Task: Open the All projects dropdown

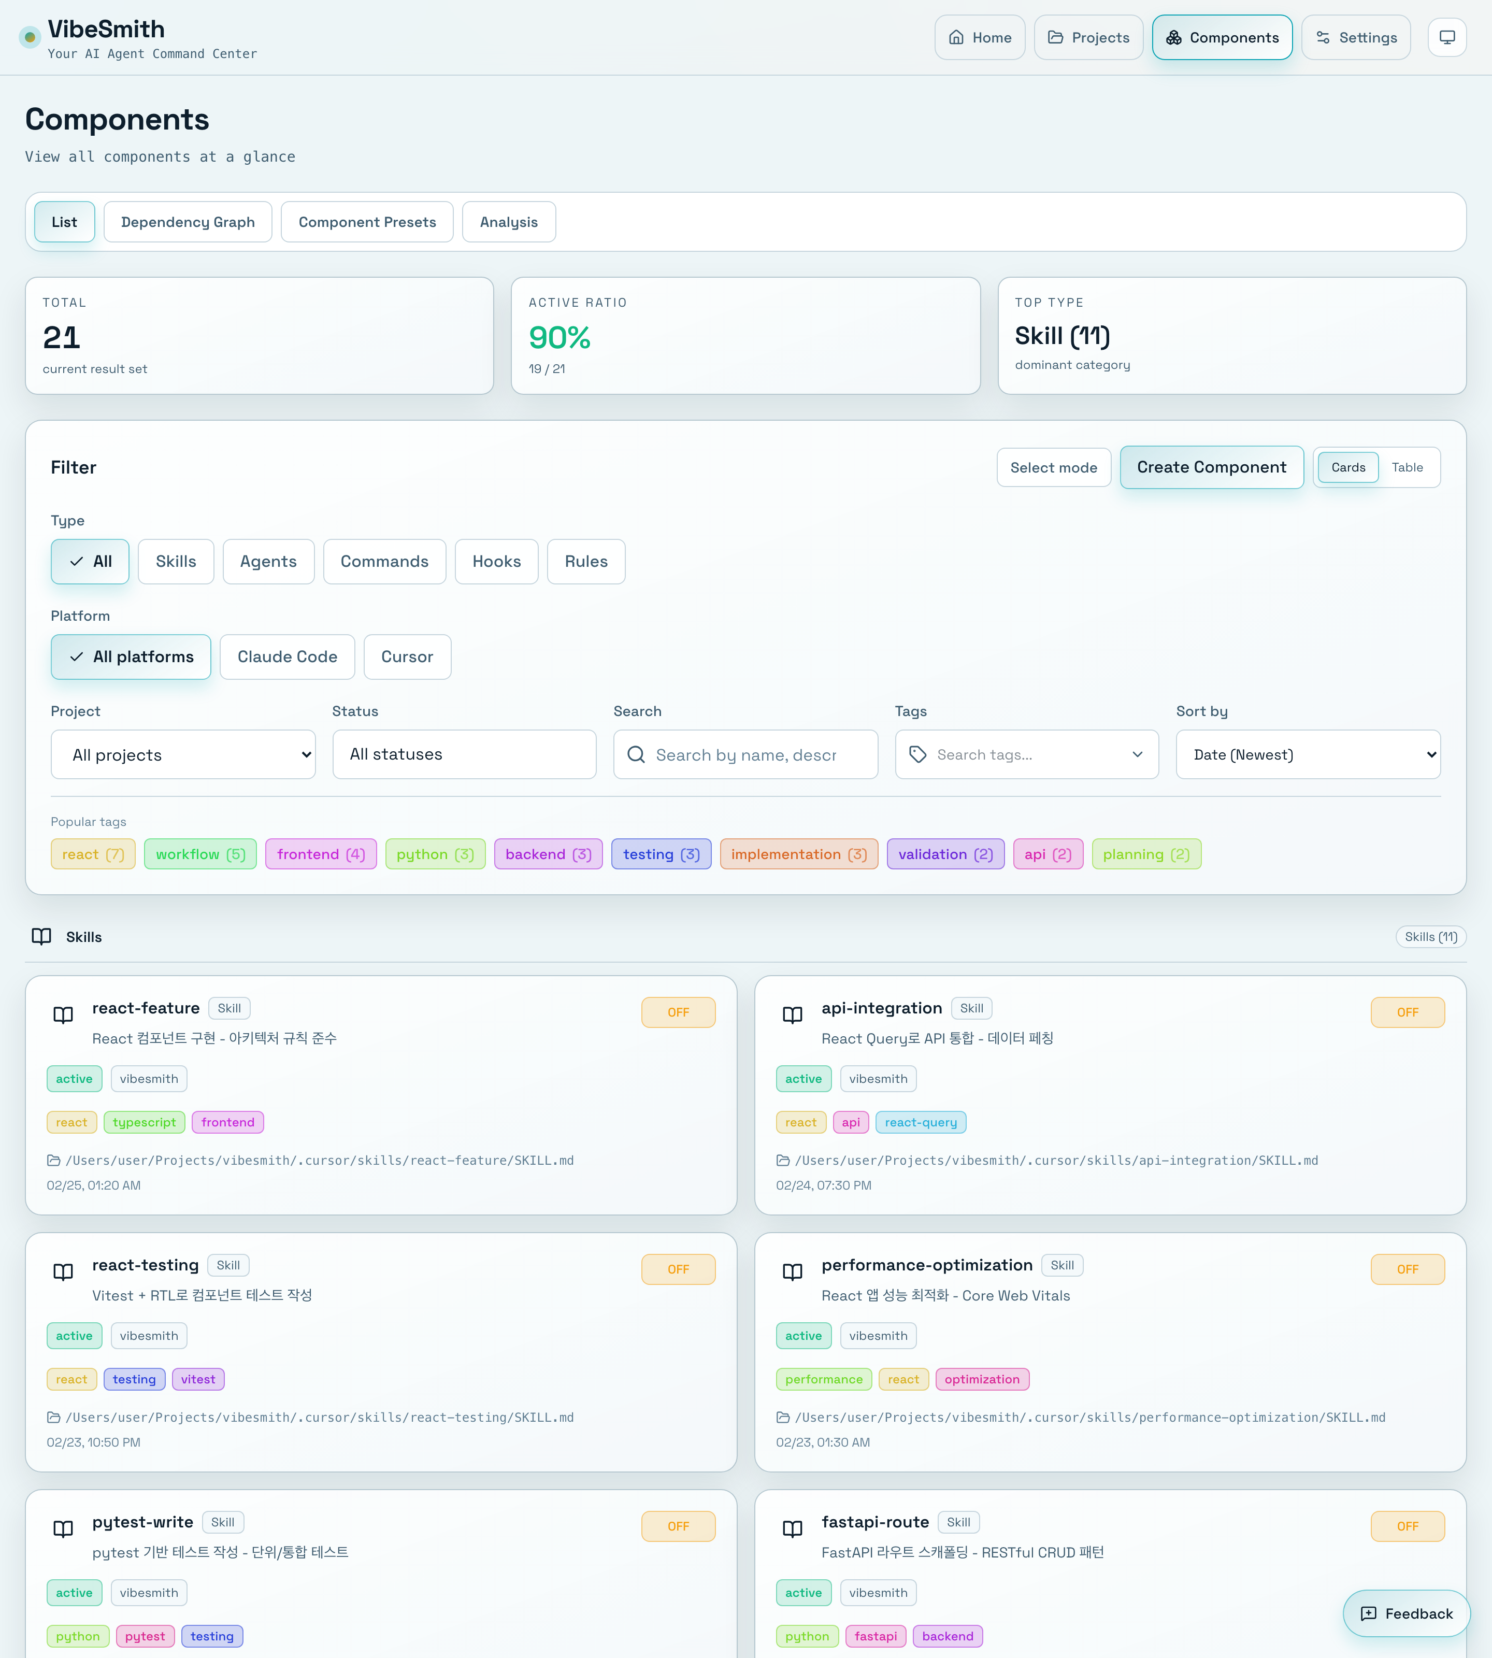Action: 182,754
